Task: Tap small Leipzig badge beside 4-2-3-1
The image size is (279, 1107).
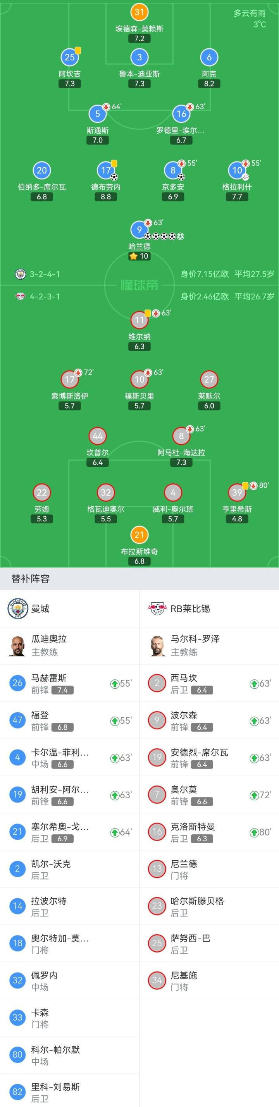Action: [x=20, y=297]
